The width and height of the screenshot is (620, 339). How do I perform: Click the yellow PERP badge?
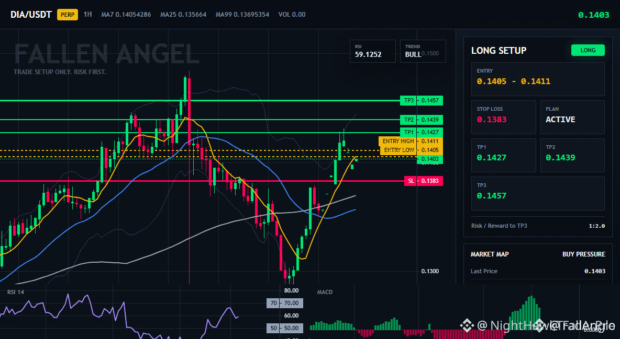pos(68,15)
